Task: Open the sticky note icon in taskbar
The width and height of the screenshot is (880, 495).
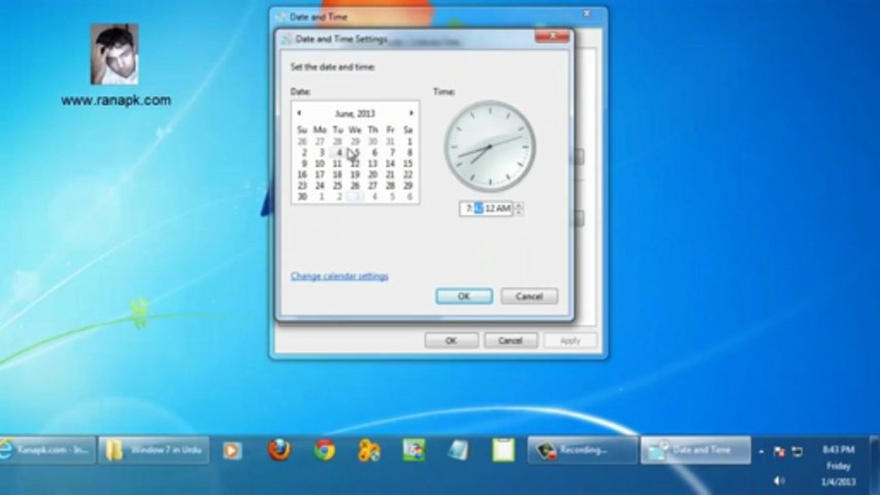Action: pyautogui.click(x=503, y=450)
